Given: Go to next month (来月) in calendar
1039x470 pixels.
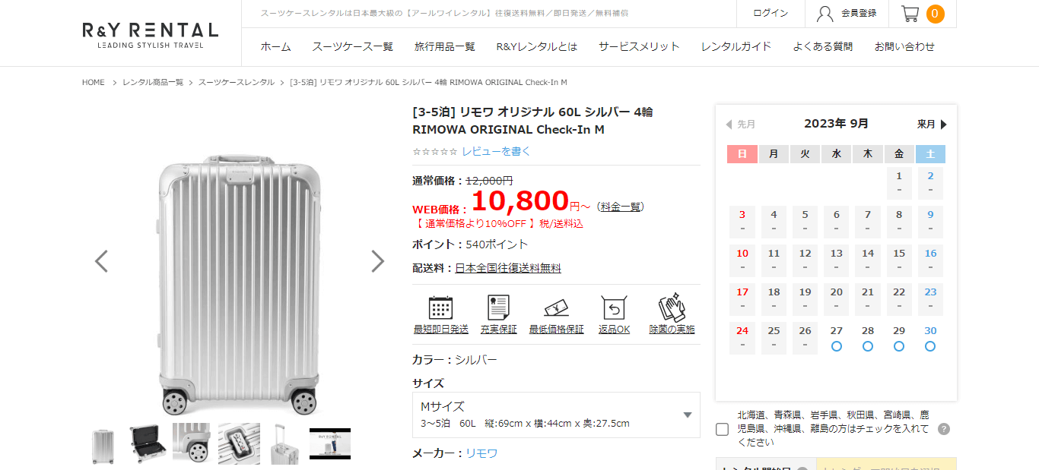Looking at the screenshot, I should 932,124.
